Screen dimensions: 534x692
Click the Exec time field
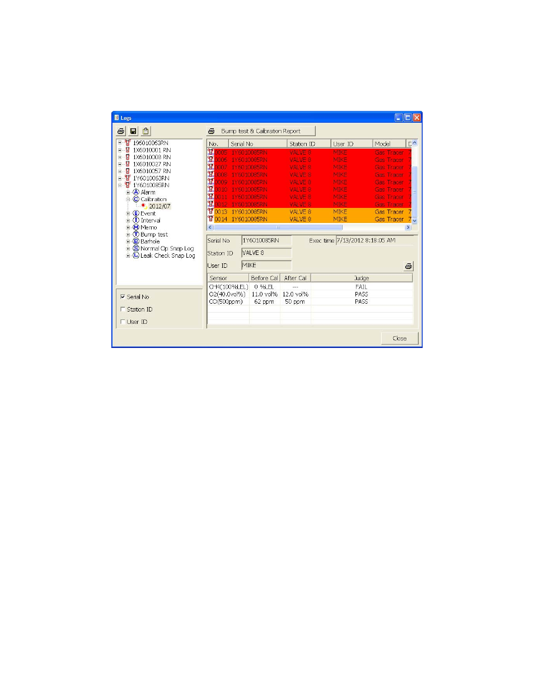(375, 240)
